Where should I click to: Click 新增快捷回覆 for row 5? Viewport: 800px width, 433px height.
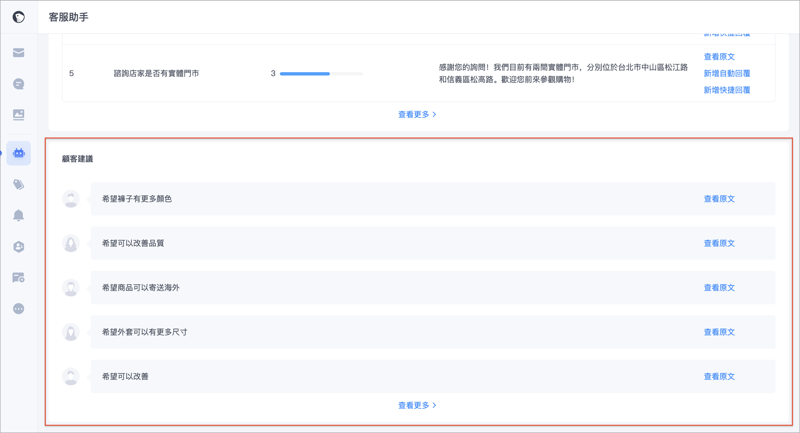727,90
